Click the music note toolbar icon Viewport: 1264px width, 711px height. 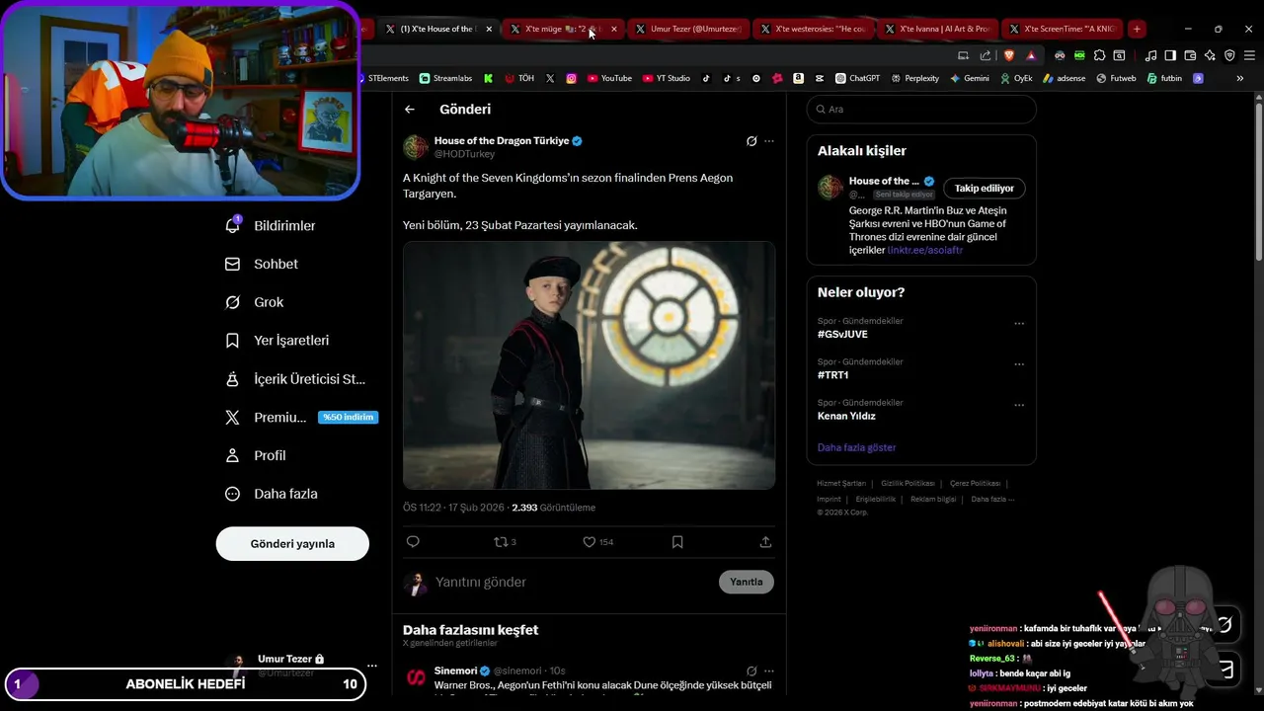point(1150,55)
